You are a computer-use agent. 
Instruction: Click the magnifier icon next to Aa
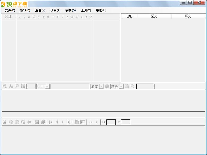click(x=17, y=86)
